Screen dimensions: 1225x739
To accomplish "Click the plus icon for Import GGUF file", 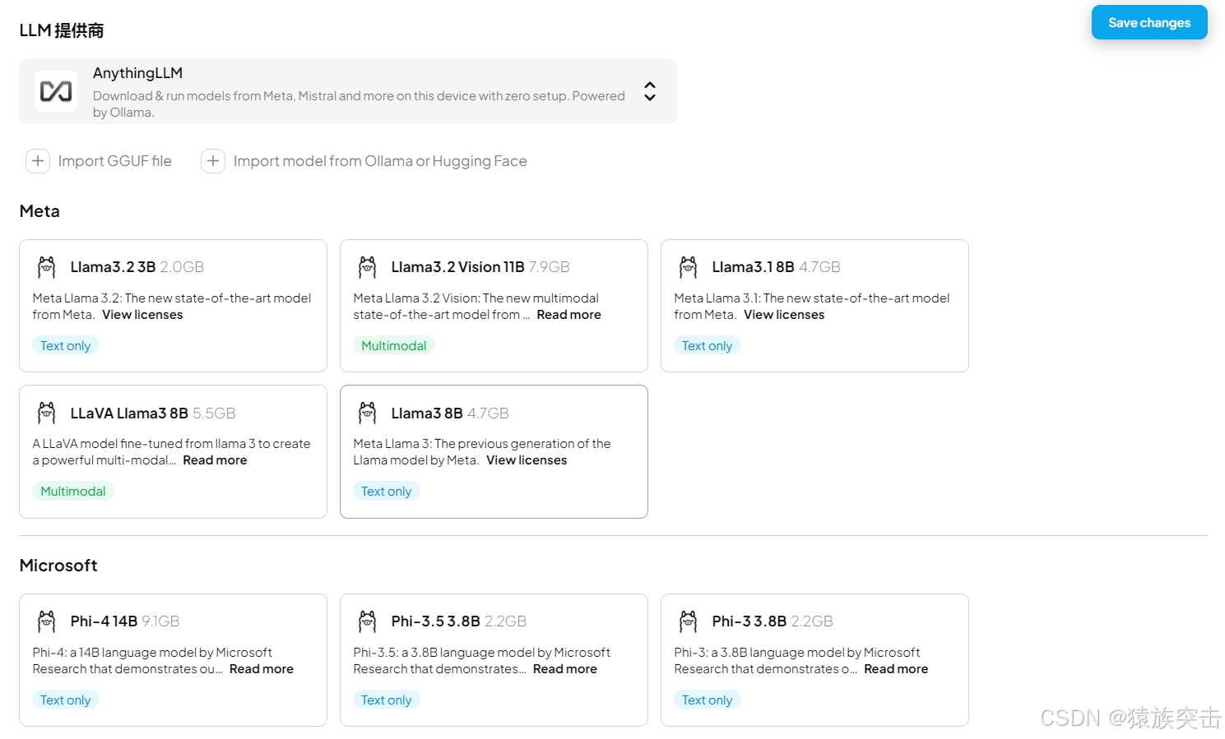I will tap(38, 161).
